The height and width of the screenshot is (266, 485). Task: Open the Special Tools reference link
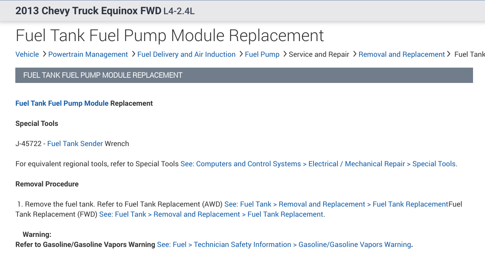pos(318,164)
